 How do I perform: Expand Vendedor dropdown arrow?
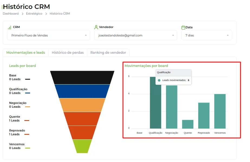tap(173, 35)
